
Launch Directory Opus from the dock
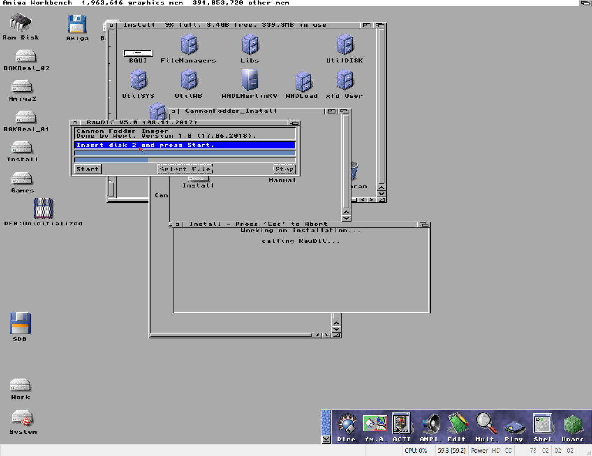(x=347, y=424)
